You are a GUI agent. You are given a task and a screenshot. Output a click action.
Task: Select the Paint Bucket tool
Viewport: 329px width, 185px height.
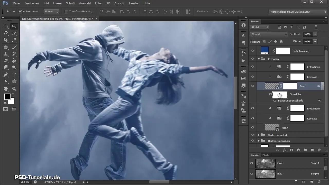[14, 61]
